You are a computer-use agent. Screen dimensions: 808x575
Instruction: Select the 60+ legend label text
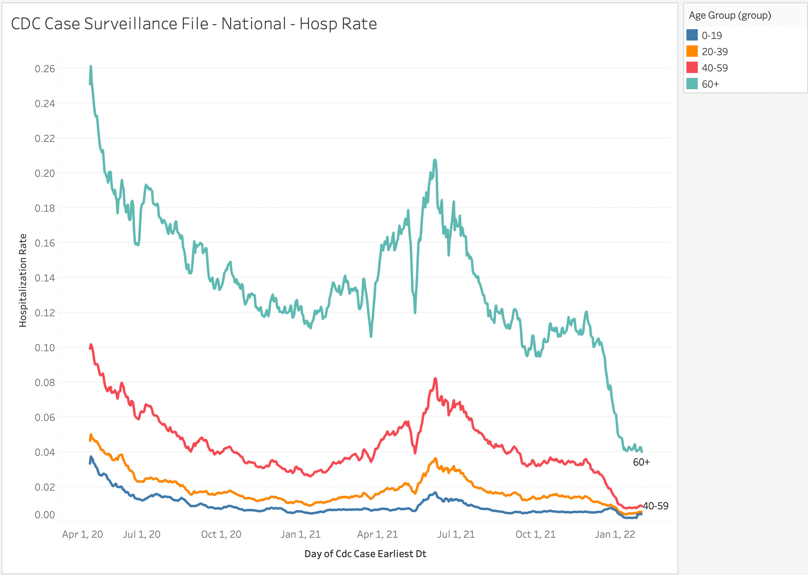710,84
